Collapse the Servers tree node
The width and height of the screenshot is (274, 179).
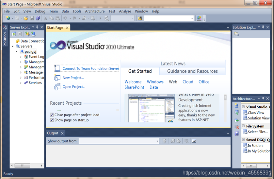click(13, 46)
